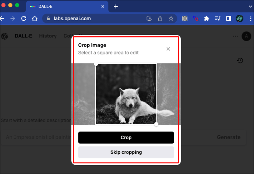Screen dimensions: 254x174
Task: Open the share page icon
Action: coord(160,19)
